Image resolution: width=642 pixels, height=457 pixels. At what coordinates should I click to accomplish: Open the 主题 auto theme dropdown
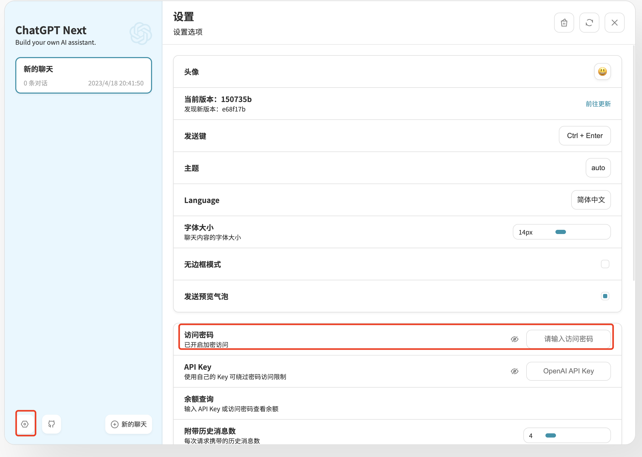[598, 168]
